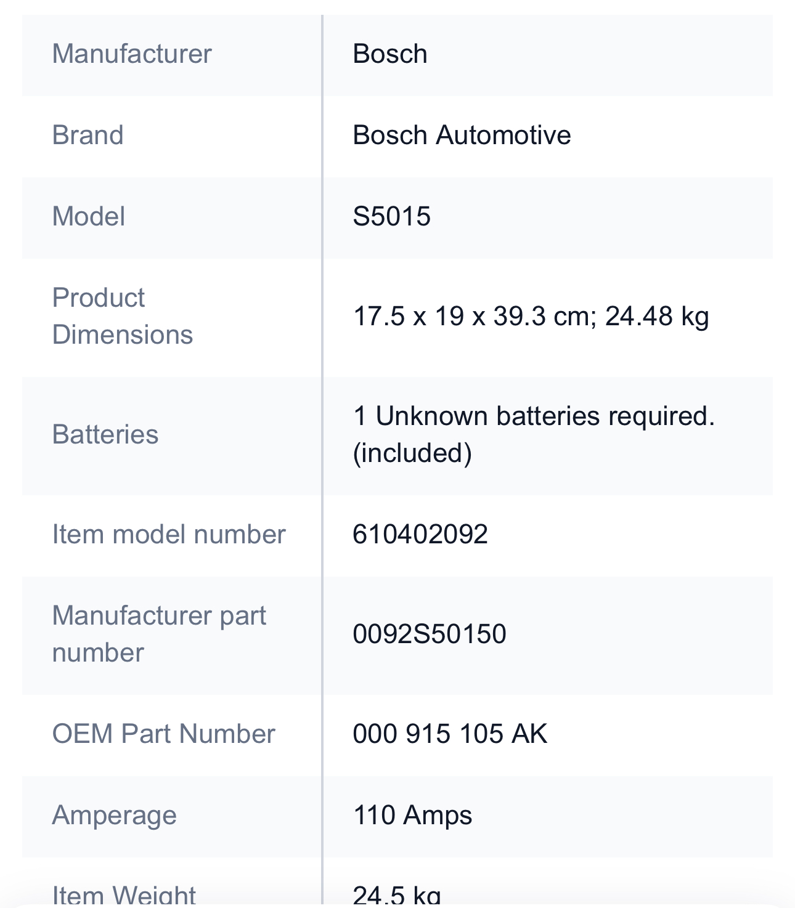
Task: Select the 610402092 model number value
Action: pos(420,535)
